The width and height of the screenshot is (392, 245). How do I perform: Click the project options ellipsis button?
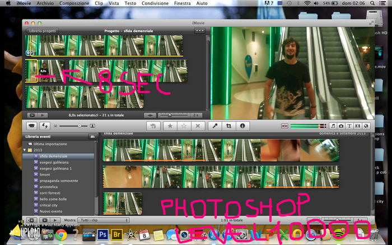199,31
